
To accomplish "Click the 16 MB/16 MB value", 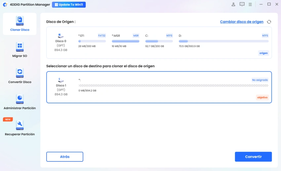I will 119,46.
